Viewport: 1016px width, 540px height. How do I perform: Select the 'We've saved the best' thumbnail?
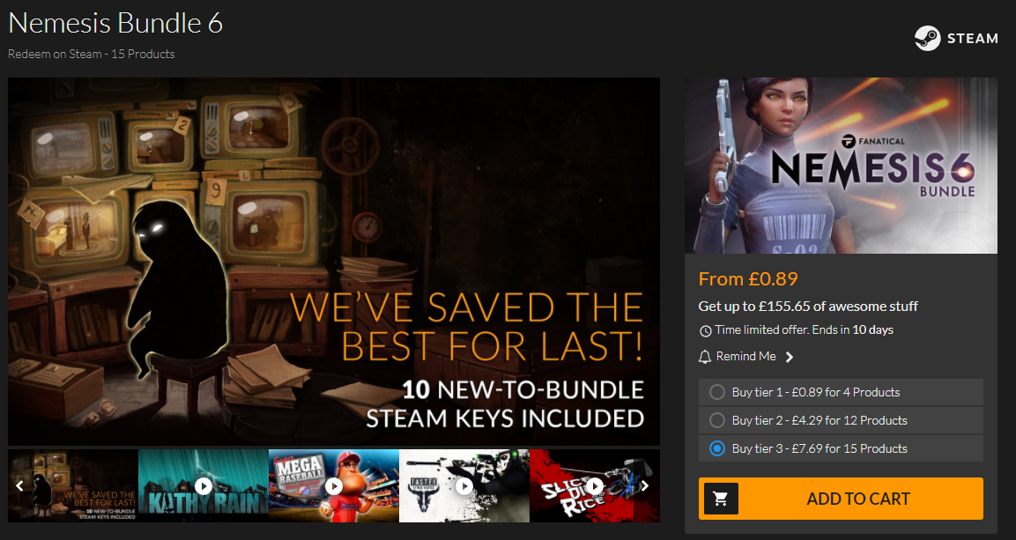[x=72, y=485]
